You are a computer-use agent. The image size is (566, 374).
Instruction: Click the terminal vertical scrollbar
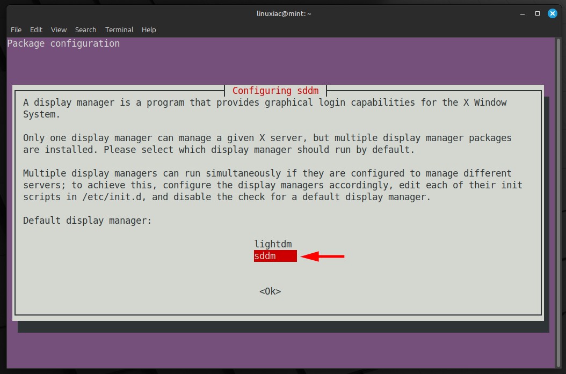(x=558, y=203)
